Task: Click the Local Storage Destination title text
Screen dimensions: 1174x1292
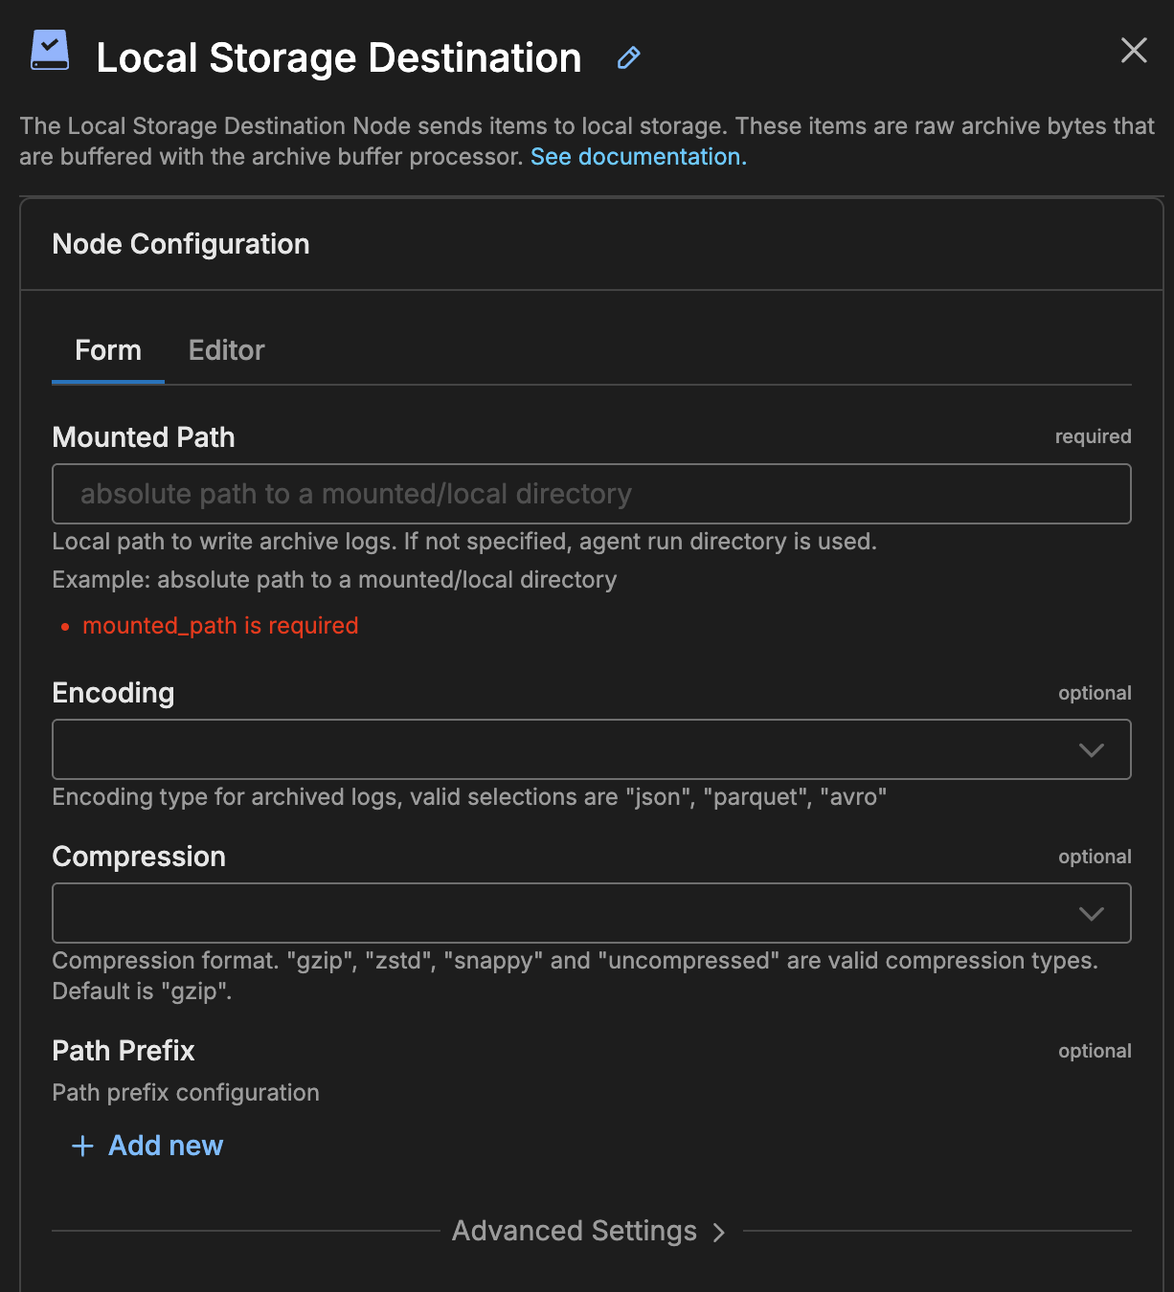Action: pos(339,58)
